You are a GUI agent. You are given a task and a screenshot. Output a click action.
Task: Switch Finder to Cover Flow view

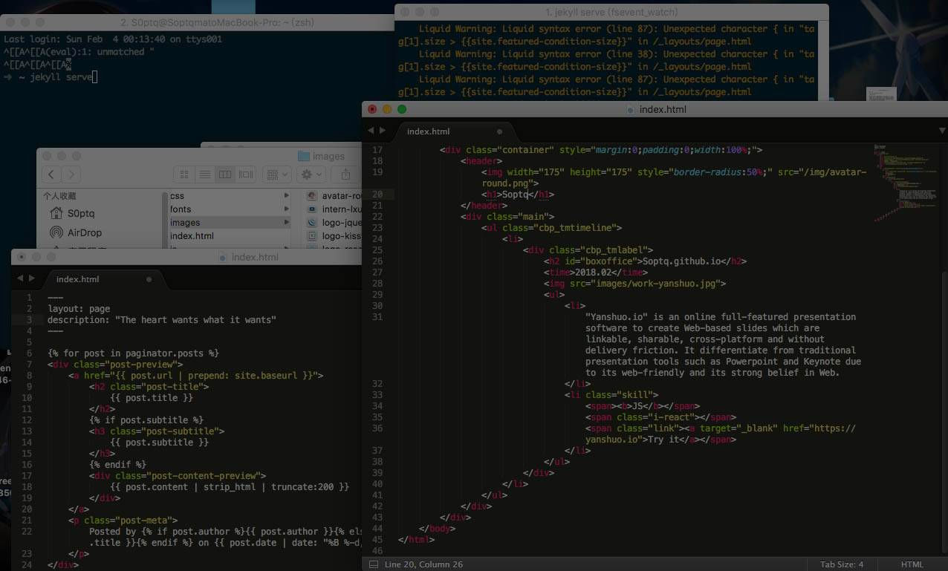[246, 174]
